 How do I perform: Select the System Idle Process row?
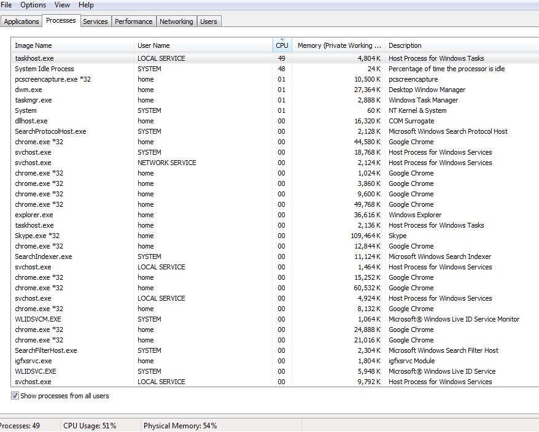click(44, 69)
